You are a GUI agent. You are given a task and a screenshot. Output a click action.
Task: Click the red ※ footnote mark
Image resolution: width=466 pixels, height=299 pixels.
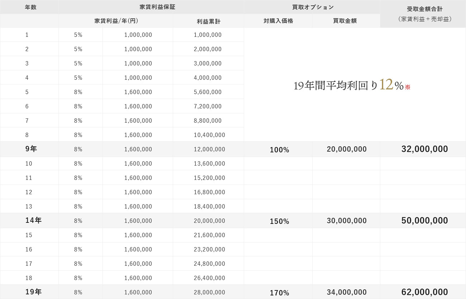pyautogui.click(x=408, y=87)
